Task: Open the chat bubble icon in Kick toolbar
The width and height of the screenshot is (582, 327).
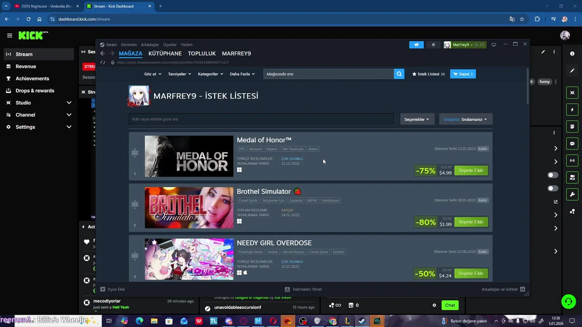Action: tap(572, 144)
